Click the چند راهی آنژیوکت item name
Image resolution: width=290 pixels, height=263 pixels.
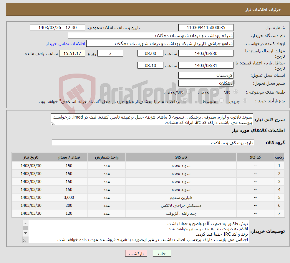(181, 214)
